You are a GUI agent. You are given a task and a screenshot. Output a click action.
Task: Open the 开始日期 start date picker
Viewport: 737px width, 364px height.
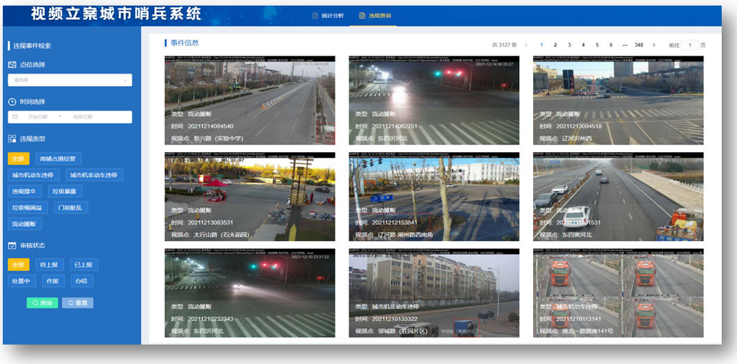tap(40, 117)
